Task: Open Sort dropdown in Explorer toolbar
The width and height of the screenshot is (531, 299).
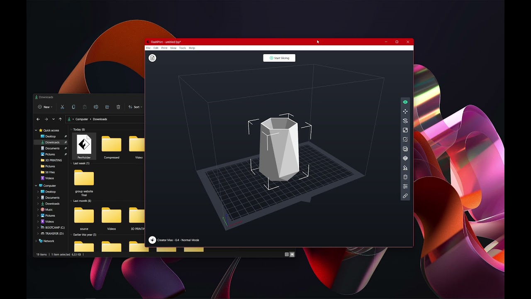Action: tap(135, 107)
